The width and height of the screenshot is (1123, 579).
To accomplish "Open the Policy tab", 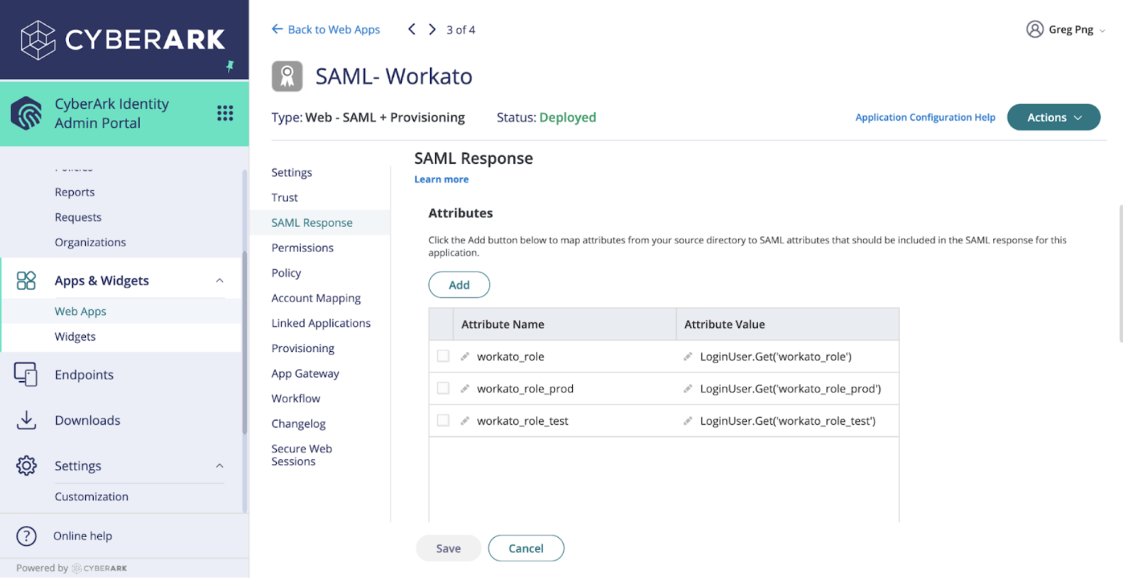I will pyautogui.click(x=286, y=273).
